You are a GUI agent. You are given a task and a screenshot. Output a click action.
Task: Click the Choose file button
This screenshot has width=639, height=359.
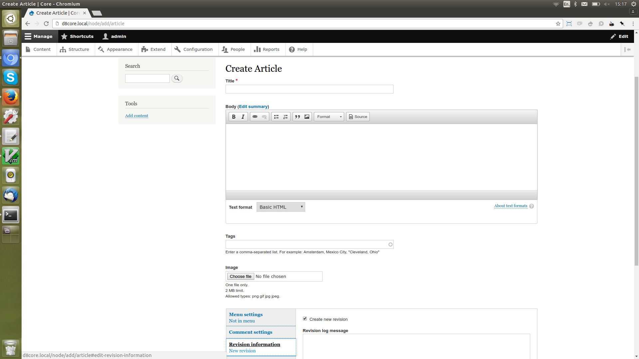(241, 277)
